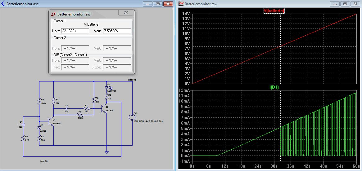
Task: Click the ground symbol in schematic
Action: (x=106, y=152)
